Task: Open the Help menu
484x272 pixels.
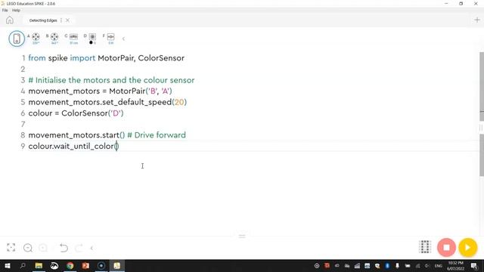Action: [x=16, y=10]
